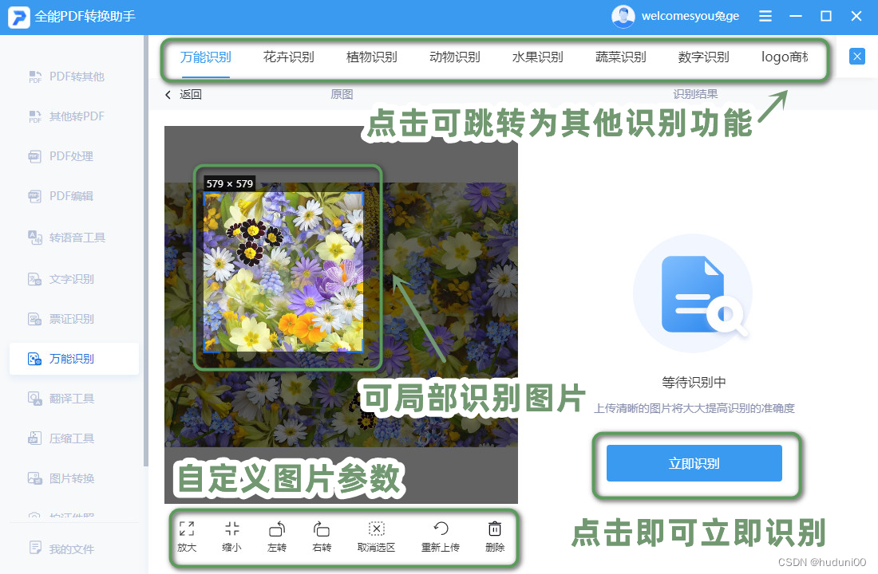Viewport: 878px width, 574px height.
Task: Open 翻译工具 in the sidebar
Action: (x=72, y=399)
